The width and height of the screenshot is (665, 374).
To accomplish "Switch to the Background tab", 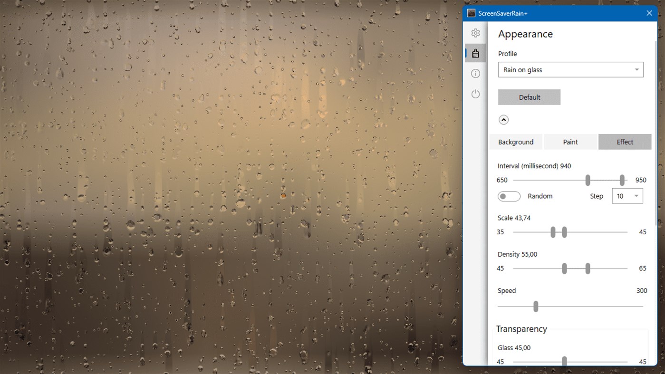I will 516,142.
